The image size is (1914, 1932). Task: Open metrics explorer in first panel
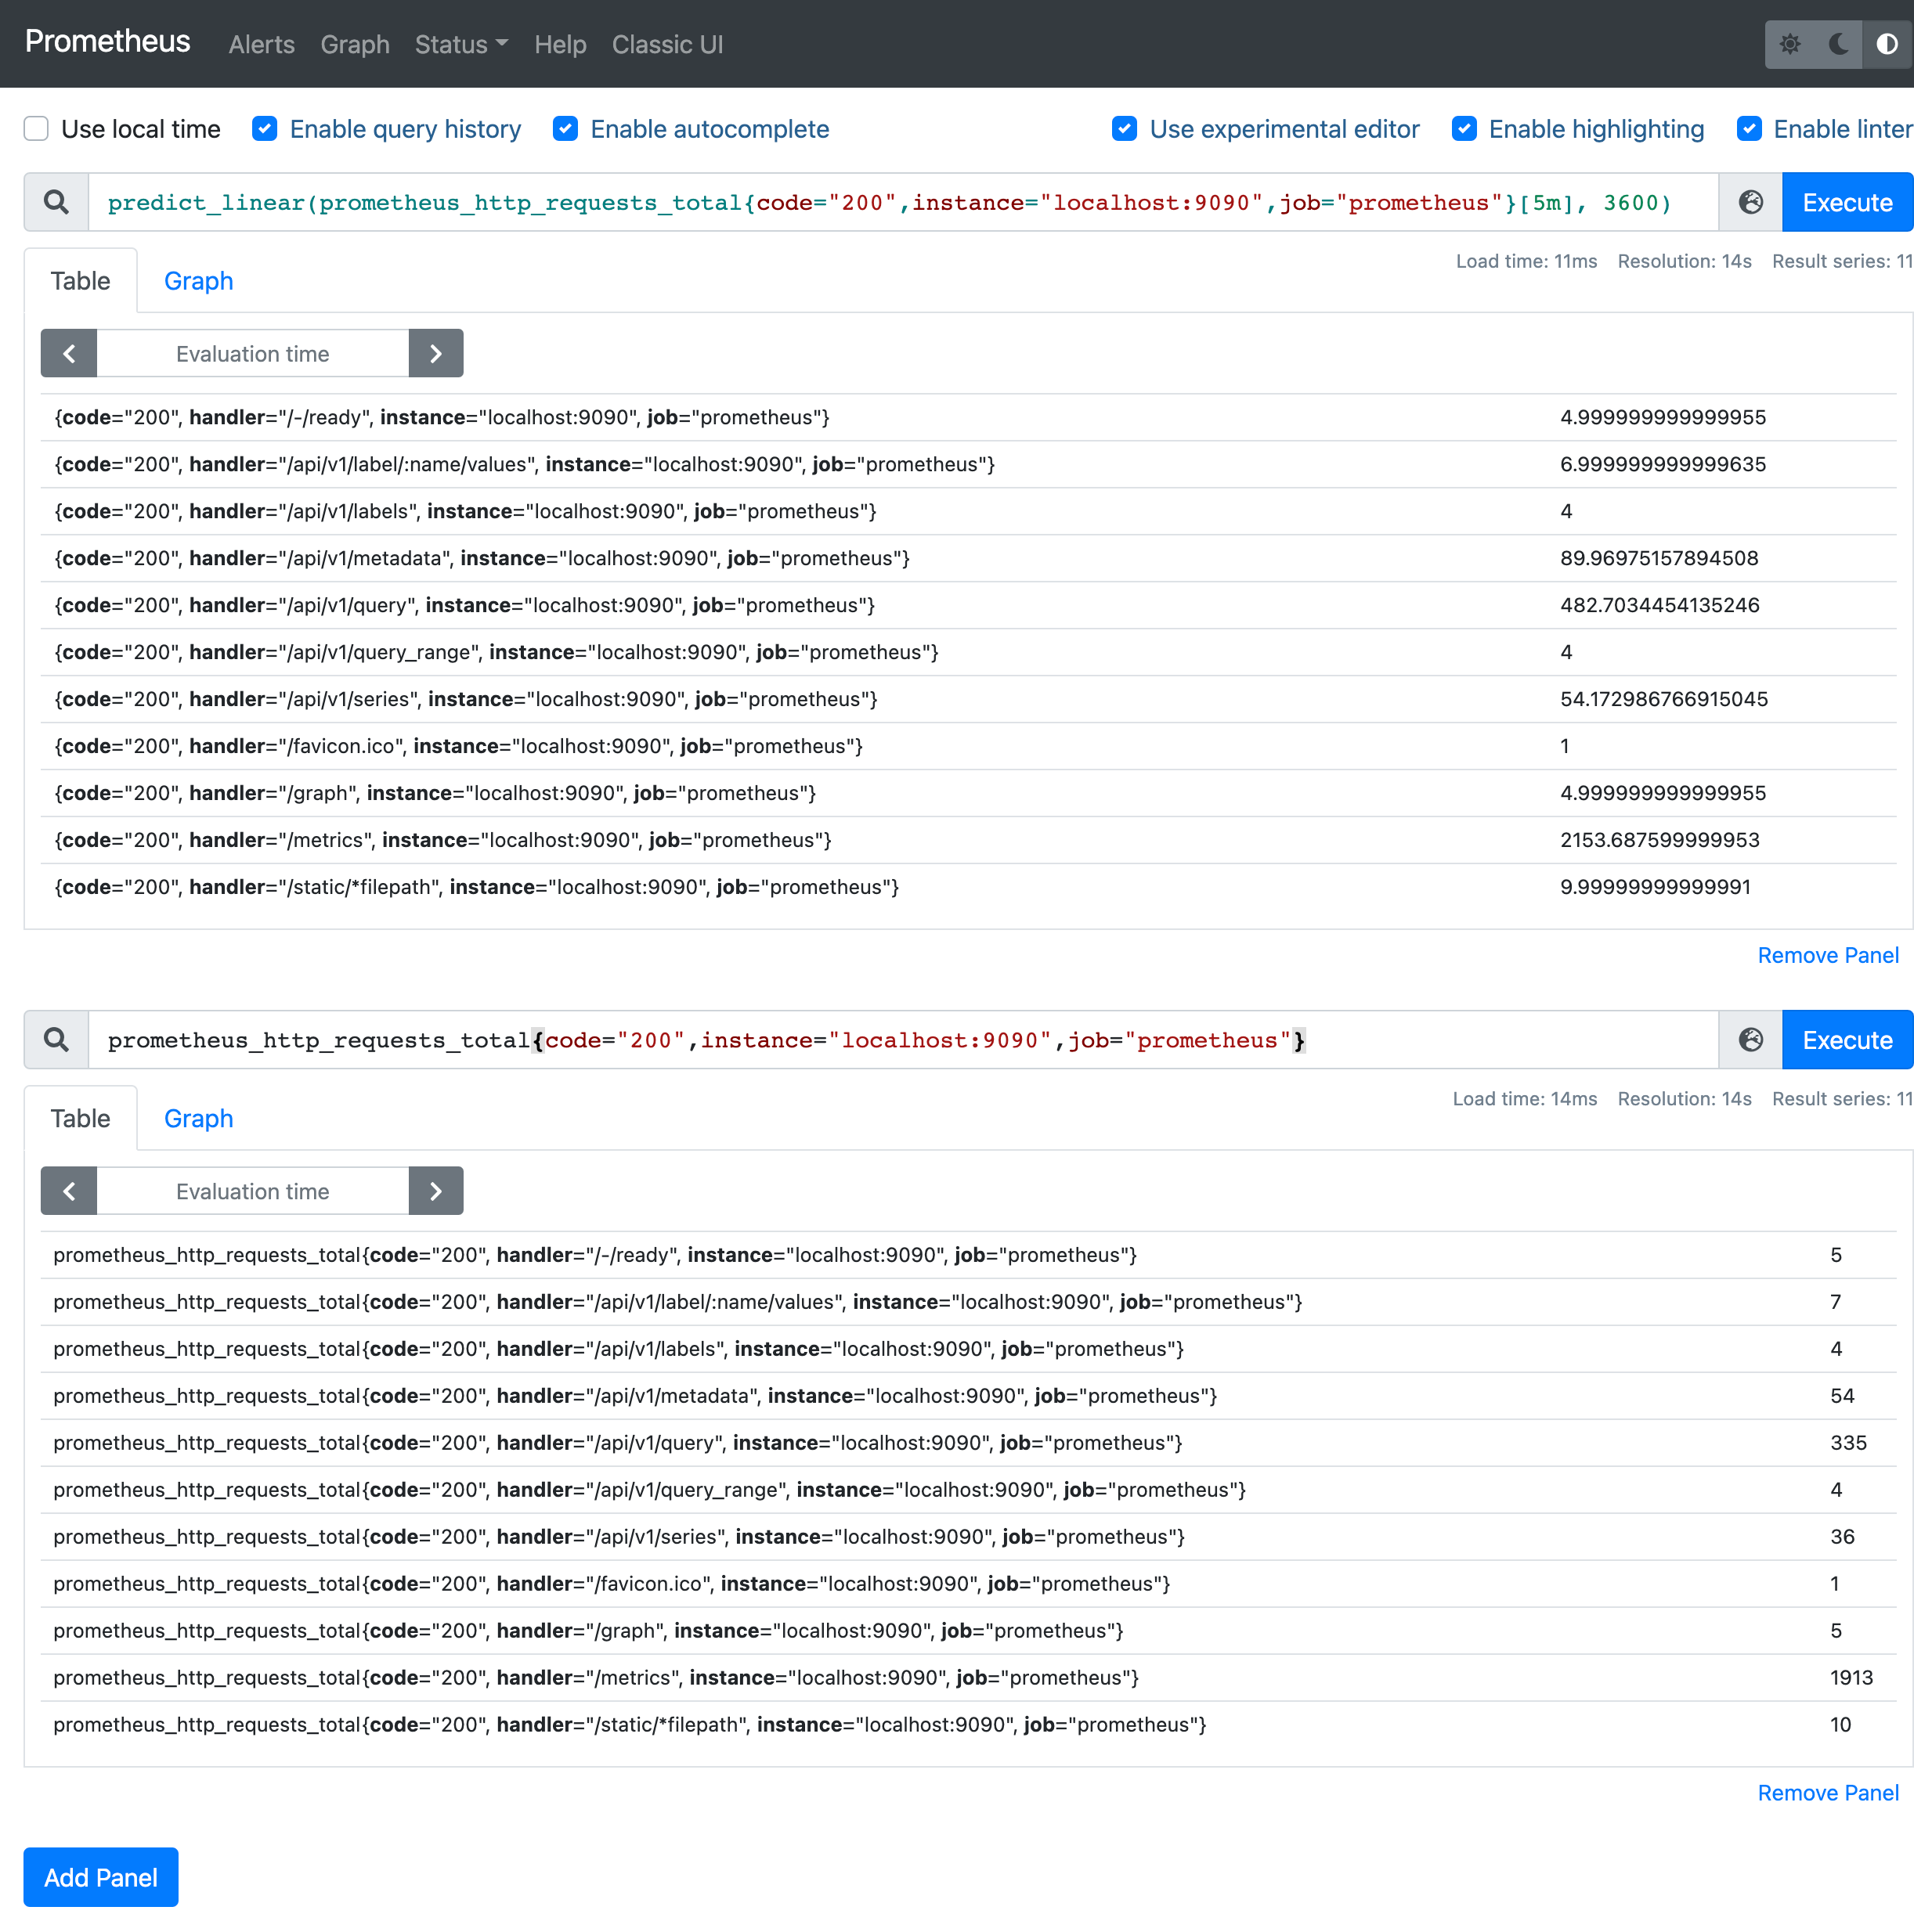[x=1750, y=202]
